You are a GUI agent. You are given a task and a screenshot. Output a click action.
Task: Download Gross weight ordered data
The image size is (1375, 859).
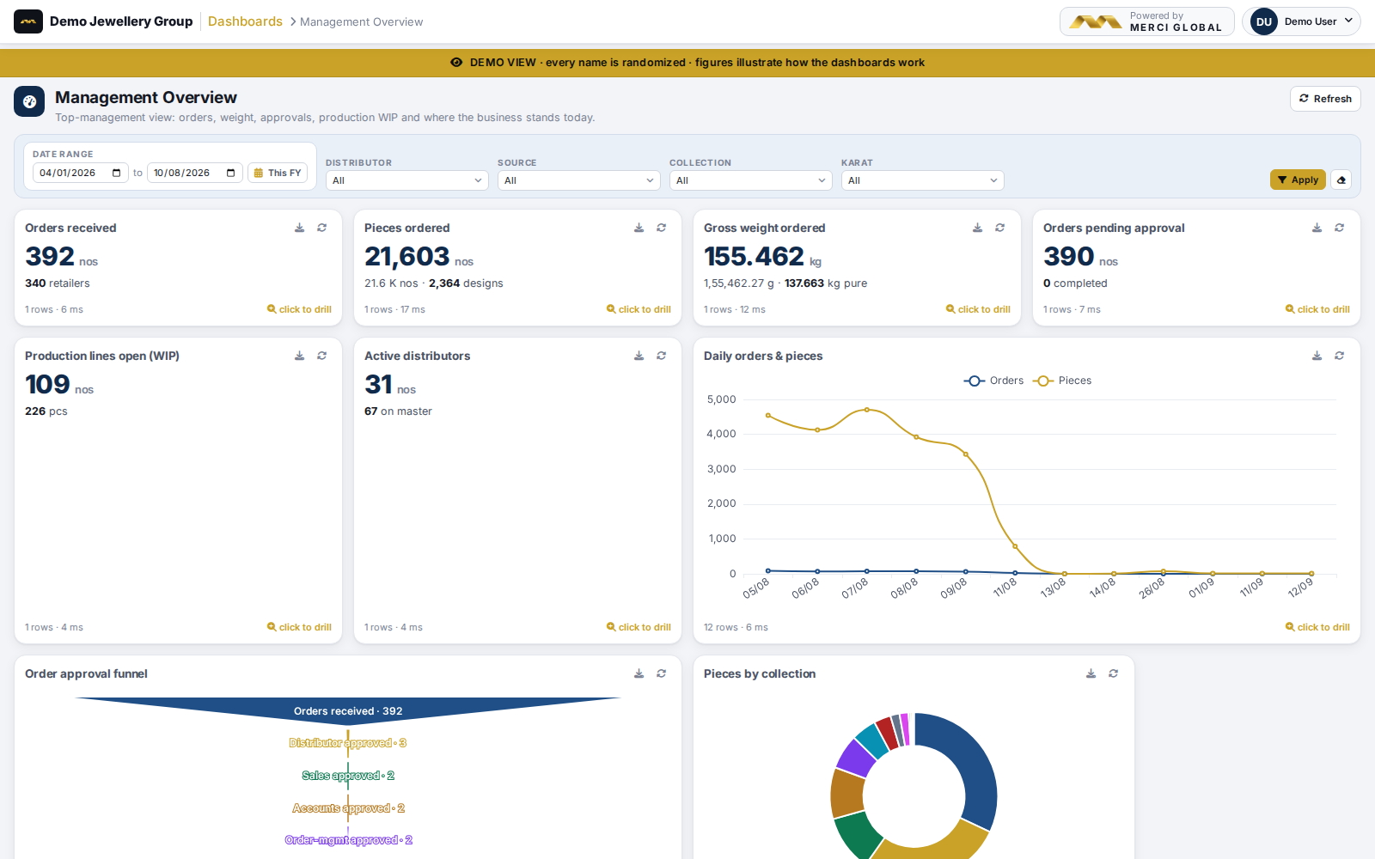(x=977, y=228)
